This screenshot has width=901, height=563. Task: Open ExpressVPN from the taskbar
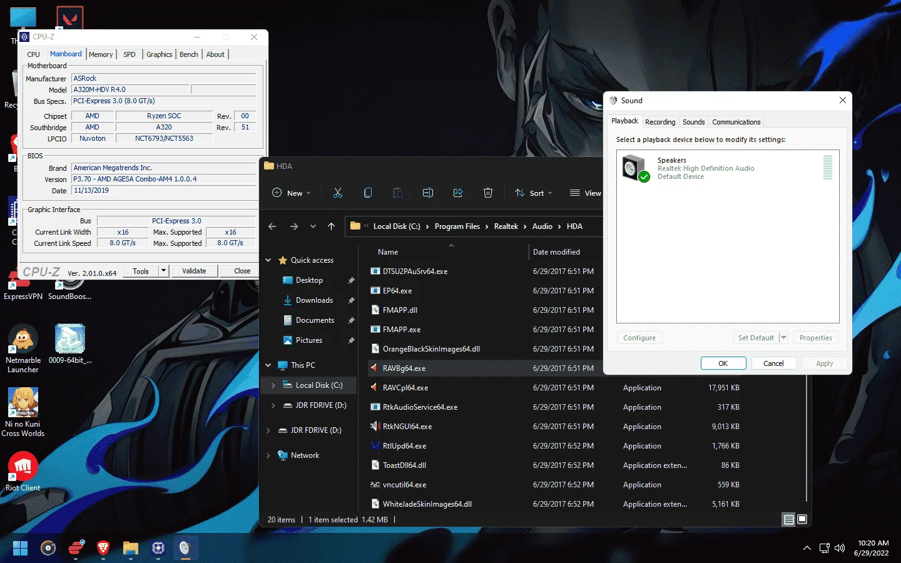76,548
